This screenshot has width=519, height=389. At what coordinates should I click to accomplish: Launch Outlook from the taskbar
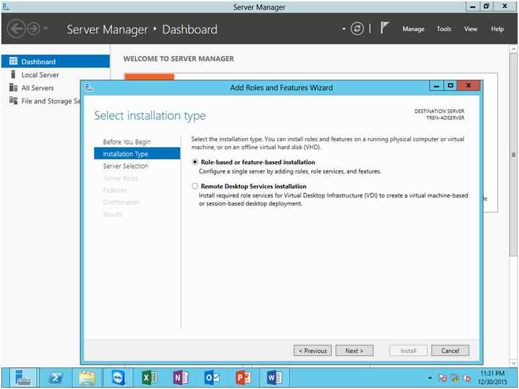[x=211, y=378]
